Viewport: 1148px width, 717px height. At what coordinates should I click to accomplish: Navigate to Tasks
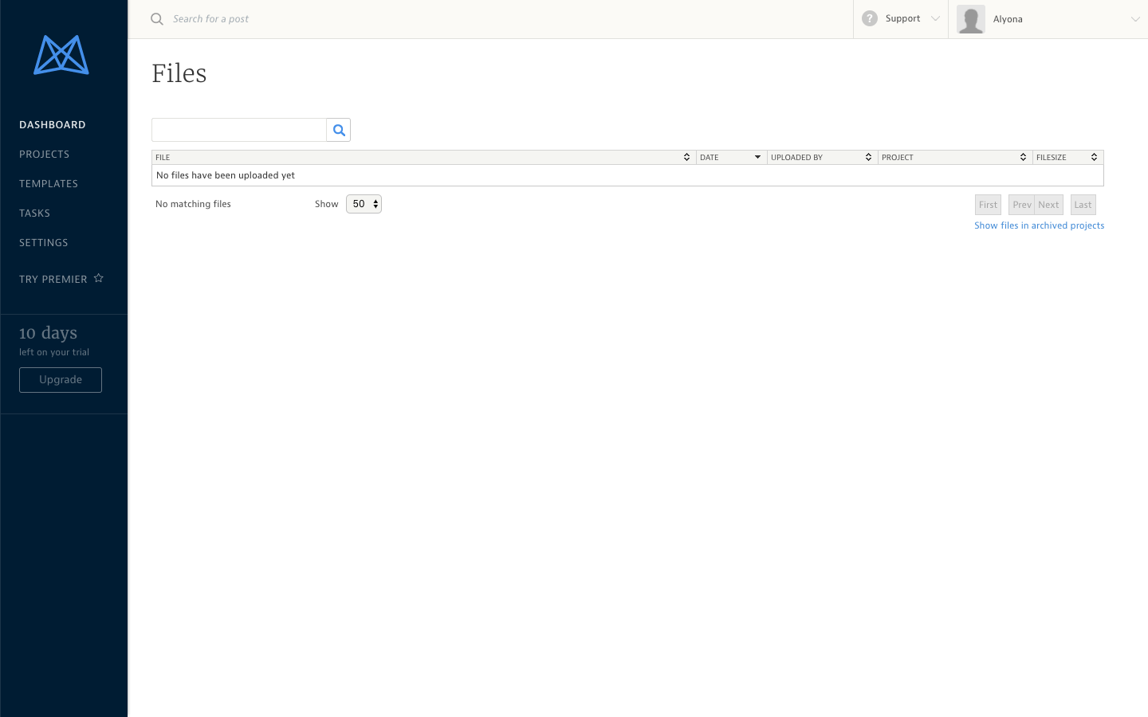pyautogui.click(x=35, y=214)
